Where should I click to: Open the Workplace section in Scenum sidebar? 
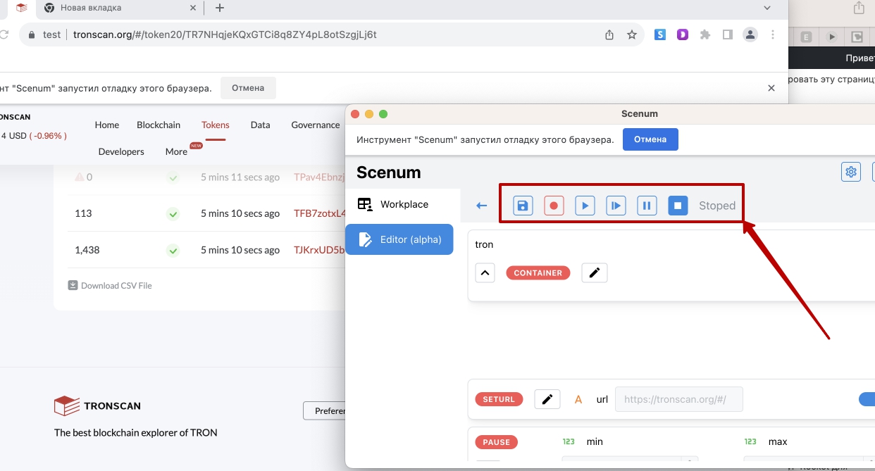[403, 204]
